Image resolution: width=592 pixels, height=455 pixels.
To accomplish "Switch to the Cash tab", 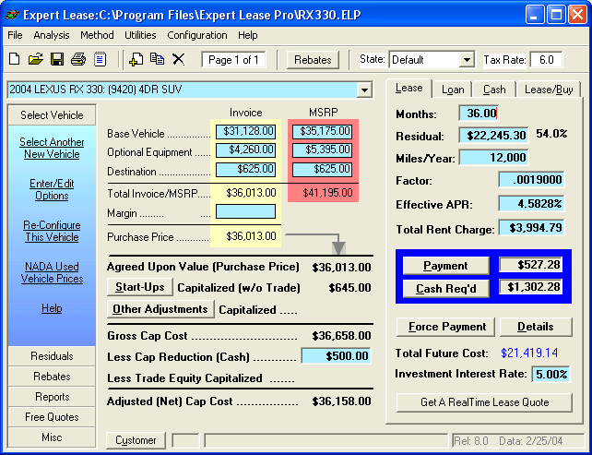I will point(494,90).
